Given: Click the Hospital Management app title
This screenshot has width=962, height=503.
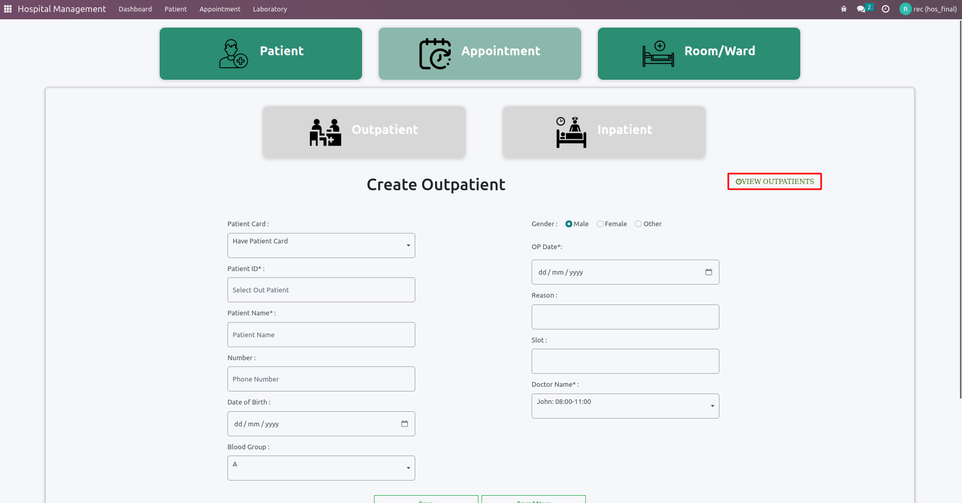Looking at the screenshot, I should (62, 9).
